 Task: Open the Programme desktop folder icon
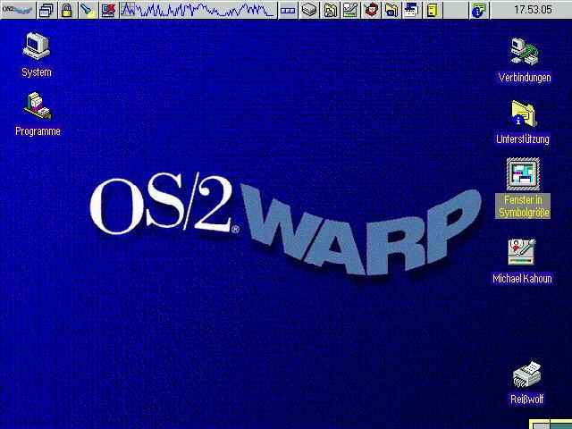[38, 105]
